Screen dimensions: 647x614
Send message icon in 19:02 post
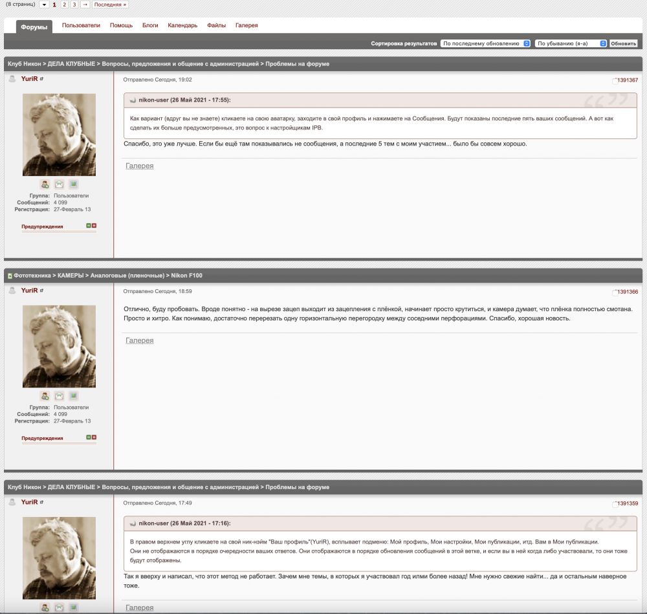(x=60, y=184)
